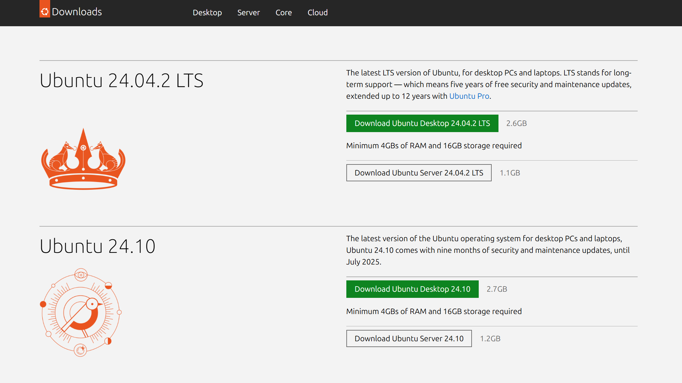Viewport: 682px width, 383px height.
Task: Click the 1.2GB file size label
Action: pos(490,339)
